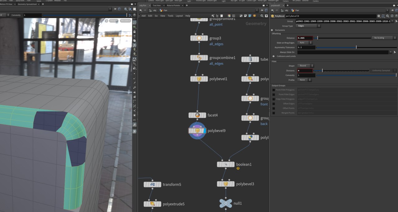Switch to the Tree View tab
This screenshot has width=398, height=212.
pyautogui.click(x=156, y=5)
